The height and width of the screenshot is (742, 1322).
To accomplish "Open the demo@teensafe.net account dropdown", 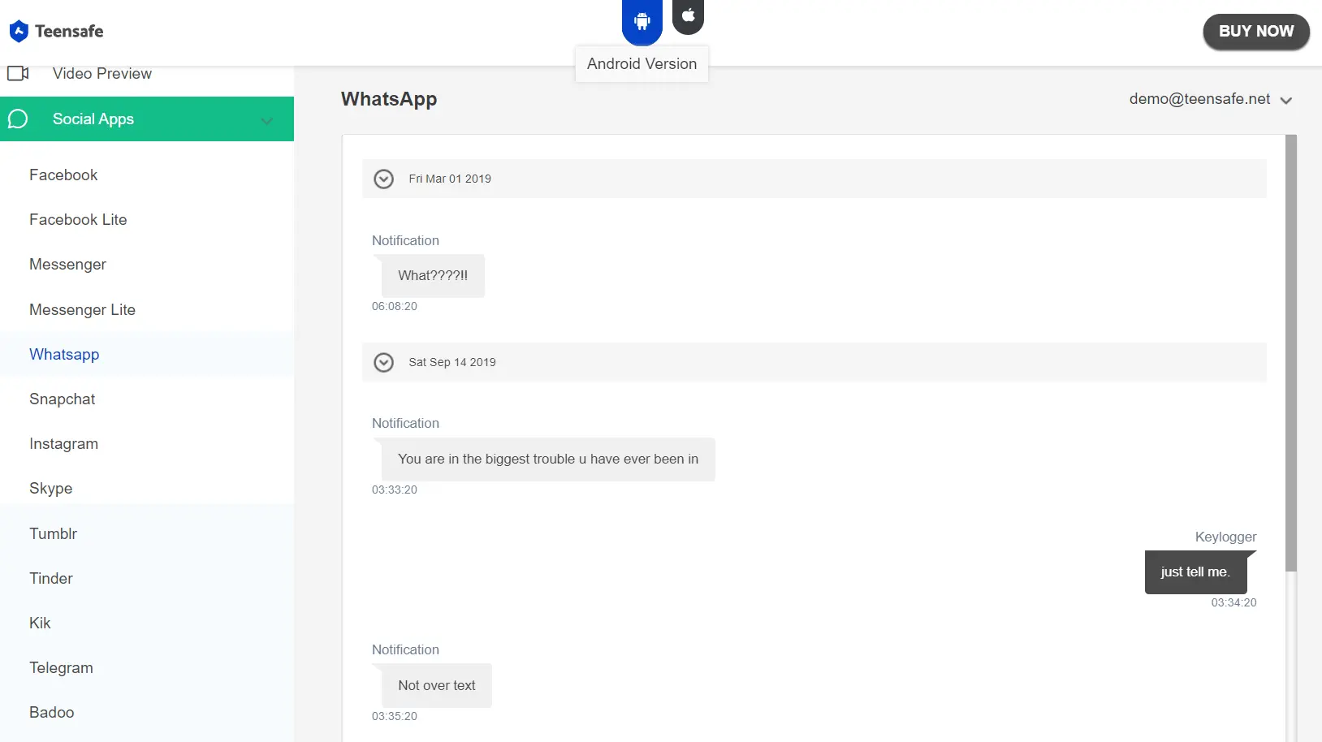I will (x=1210, y=99).
